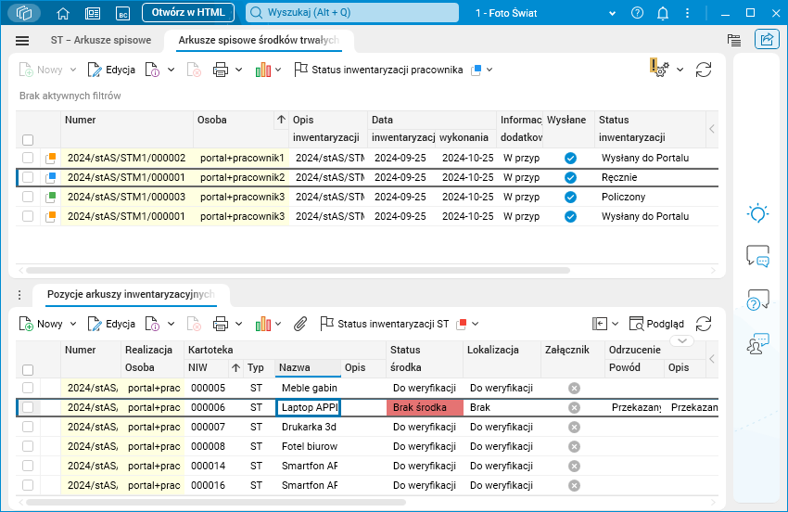The width and height of the screenshot is (788, 512).
Task: Click the home icon in title bar
Action: click(x=63, y=13)
